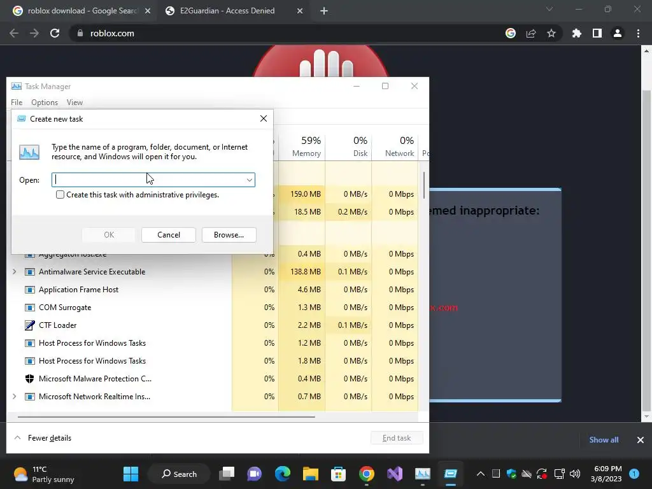
Task: Toggle Chrome side panel icon
Action: (597, 33)
